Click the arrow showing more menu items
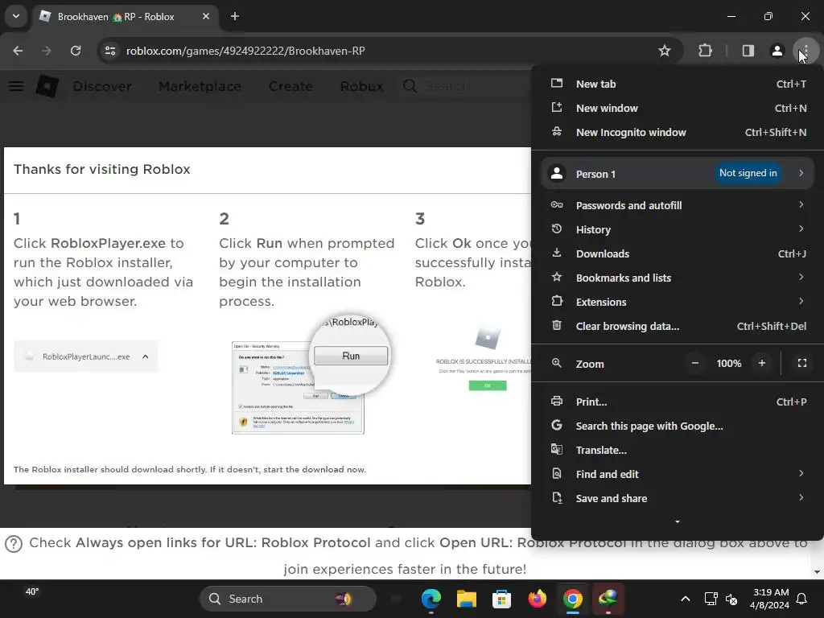 tap(678, 521)
